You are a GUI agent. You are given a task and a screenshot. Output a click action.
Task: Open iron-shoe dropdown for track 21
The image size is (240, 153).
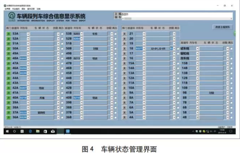coord(174,34)
